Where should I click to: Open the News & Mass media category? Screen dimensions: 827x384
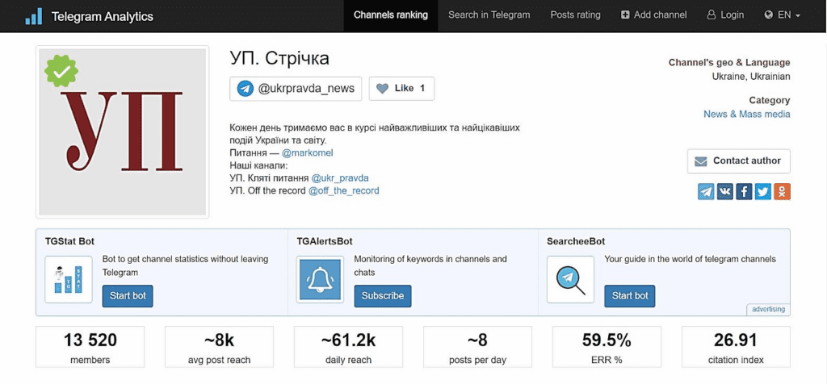pos(746,115)
